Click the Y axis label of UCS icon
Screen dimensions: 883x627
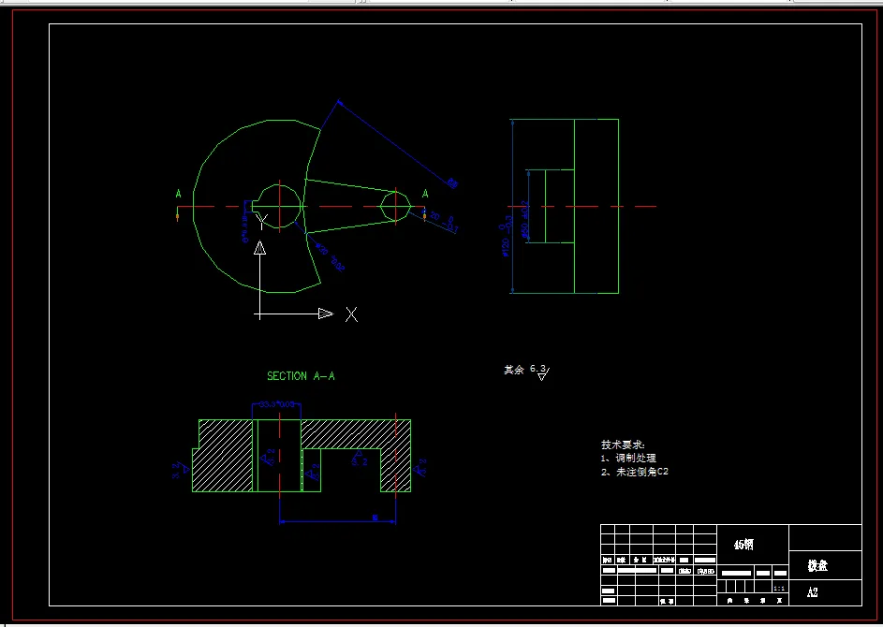click(x=262, y=222)
